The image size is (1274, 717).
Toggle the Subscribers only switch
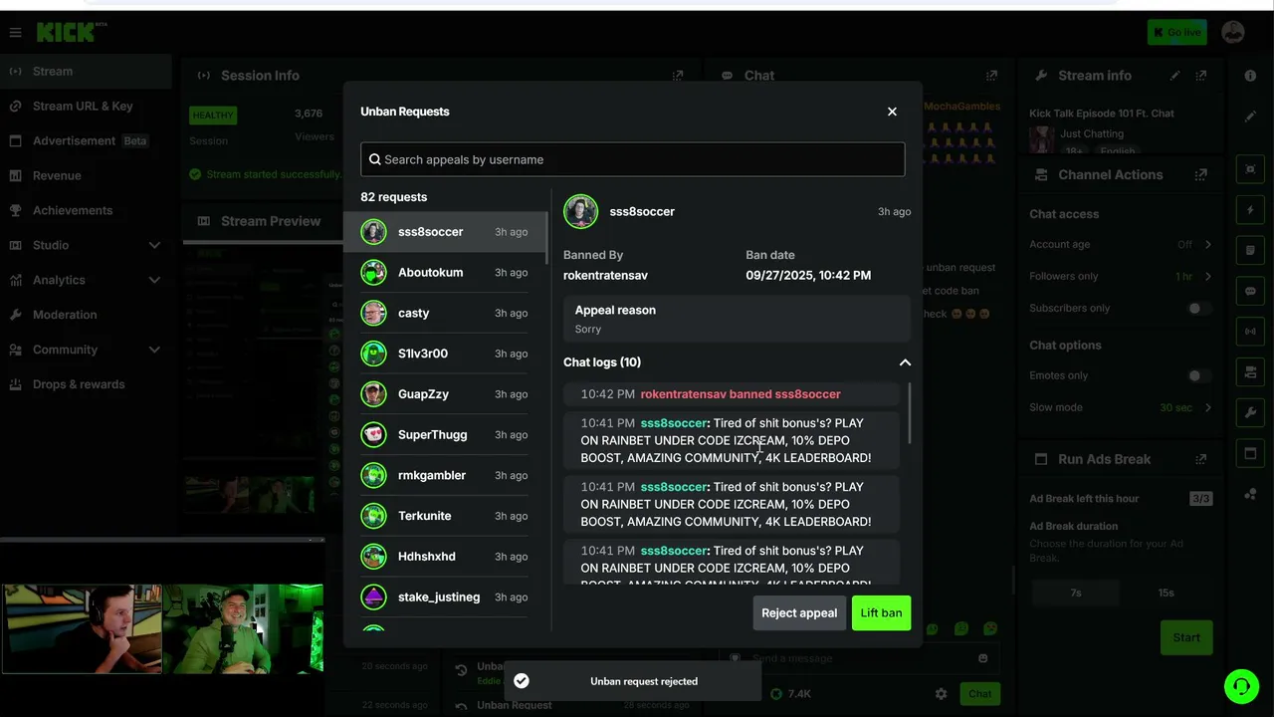point(1199,309)
